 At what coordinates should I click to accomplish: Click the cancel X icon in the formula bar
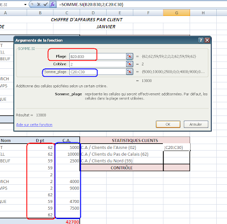pos(39,5)
